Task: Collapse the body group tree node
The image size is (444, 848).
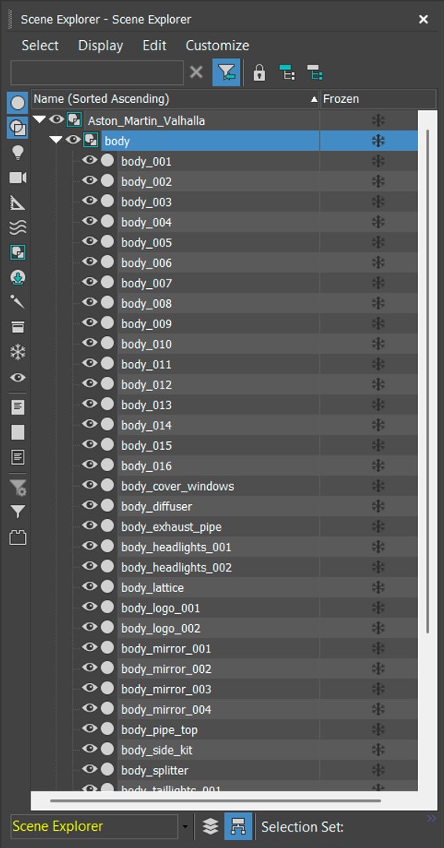Action: [56, 140]
